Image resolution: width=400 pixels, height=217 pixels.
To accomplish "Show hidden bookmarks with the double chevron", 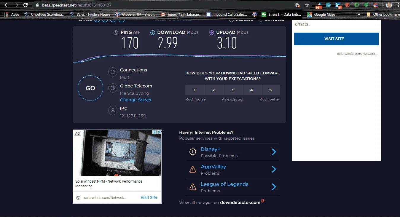I will [x=359, y=14].
